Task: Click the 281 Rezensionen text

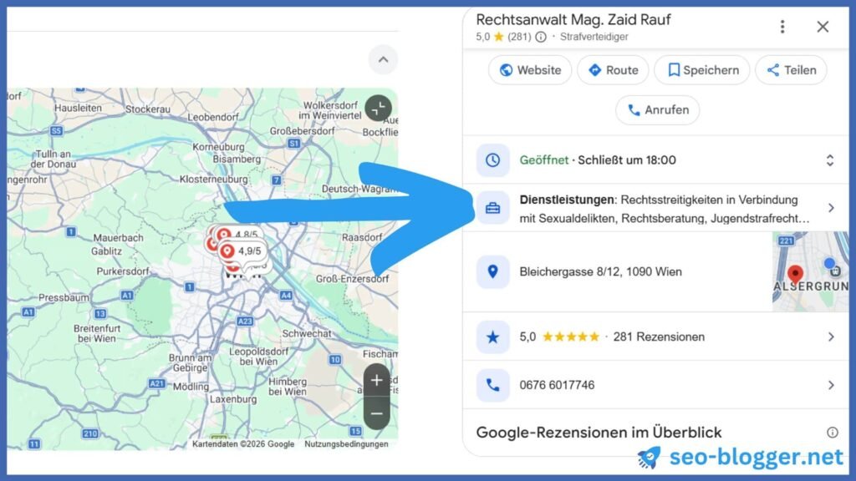Action: [x=659, y=337]
